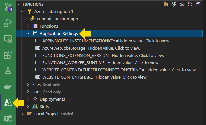Click Deploy to Function App cloud icon

coord(182,4)
